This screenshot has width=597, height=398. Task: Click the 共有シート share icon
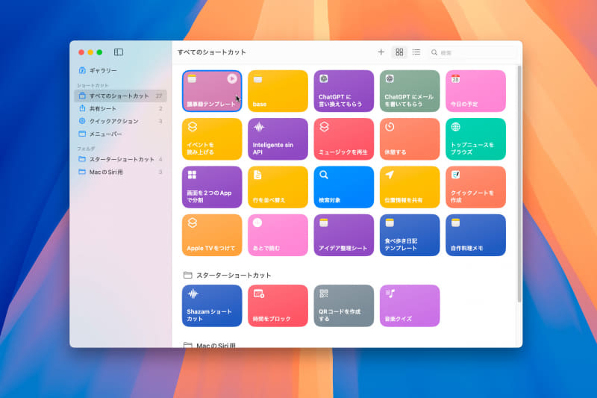[82, 108]
